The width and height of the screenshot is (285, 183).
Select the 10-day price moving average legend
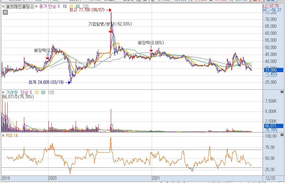tap(64, 7)
